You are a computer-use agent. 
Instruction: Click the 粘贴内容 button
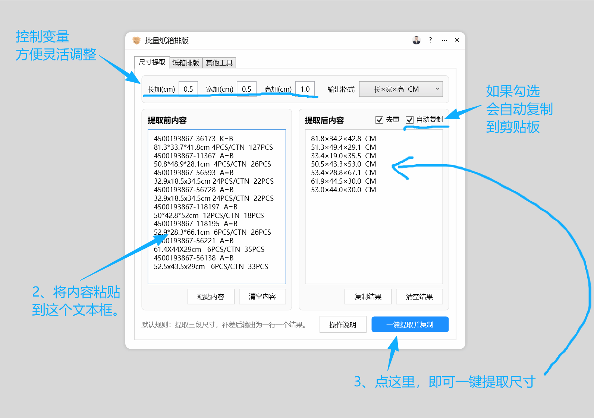211,297
